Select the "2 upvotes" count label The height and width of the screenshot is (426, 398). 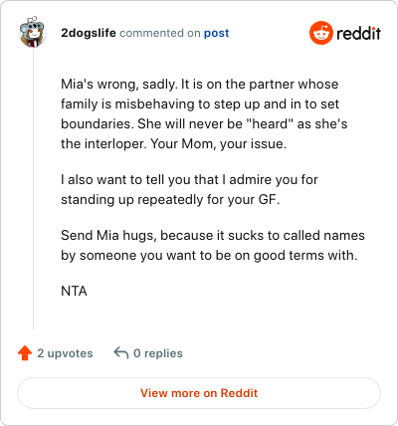point(65,353)
